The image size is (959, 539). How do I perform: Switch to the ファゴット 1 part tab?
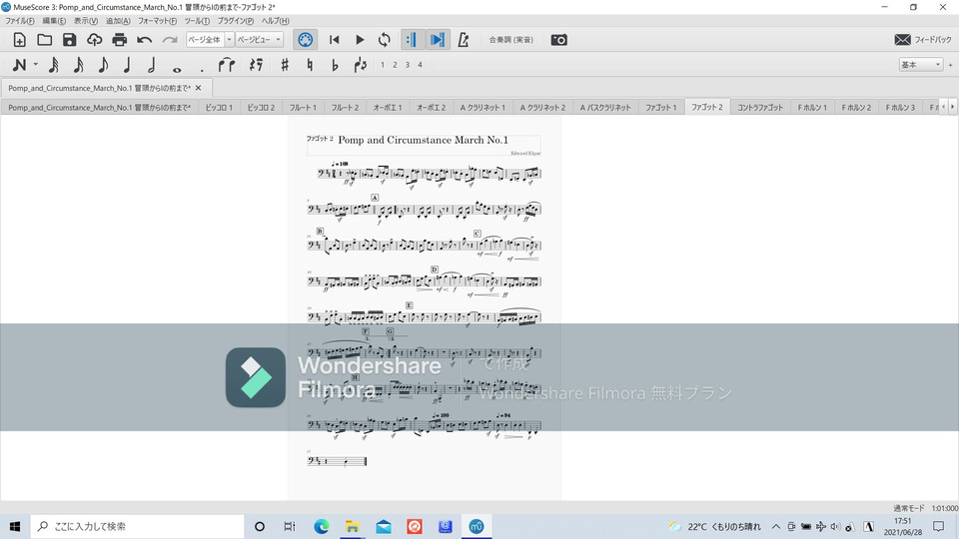coord(661,108)
